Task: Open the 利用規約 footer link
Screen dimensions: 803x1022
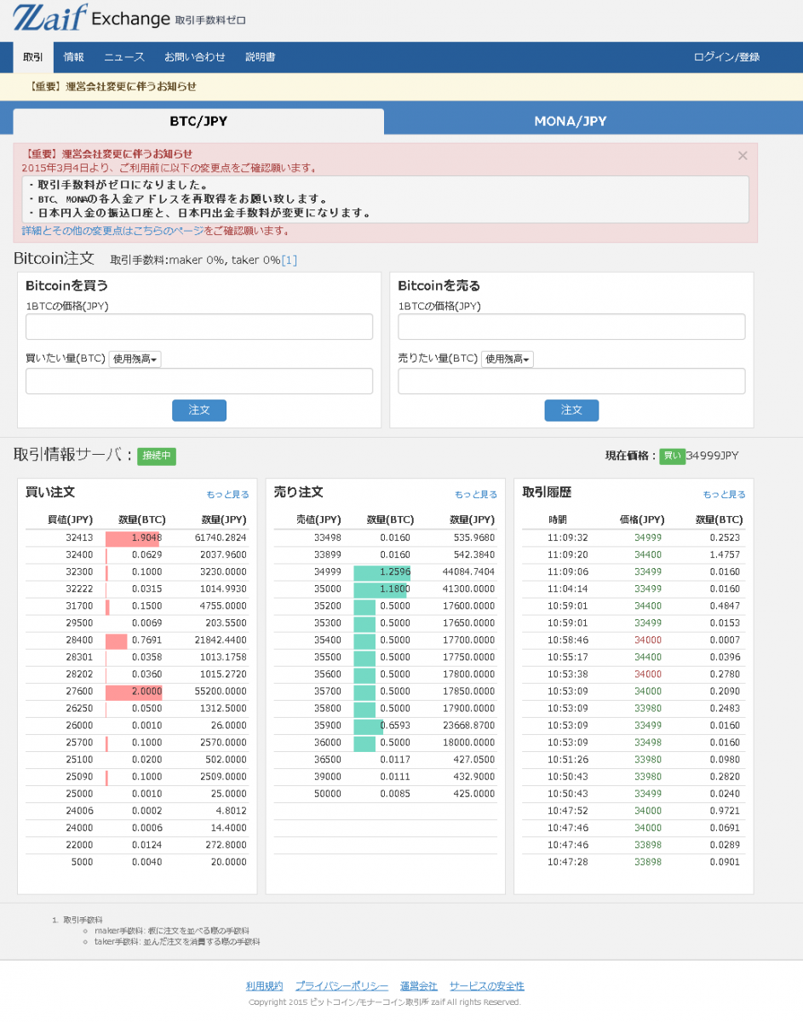Action: [264, 986]
